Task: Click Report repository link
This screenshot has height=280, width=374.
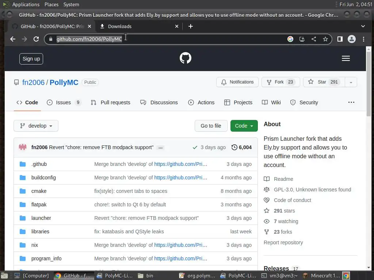Action: coord(283,242)
